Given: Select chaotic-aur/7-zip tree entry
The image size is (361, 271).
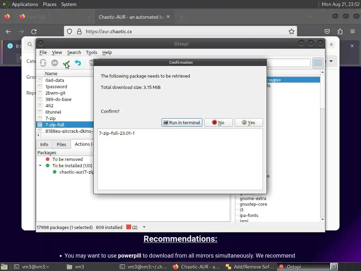Looking at the screenshot, I should tap(76, 172).
